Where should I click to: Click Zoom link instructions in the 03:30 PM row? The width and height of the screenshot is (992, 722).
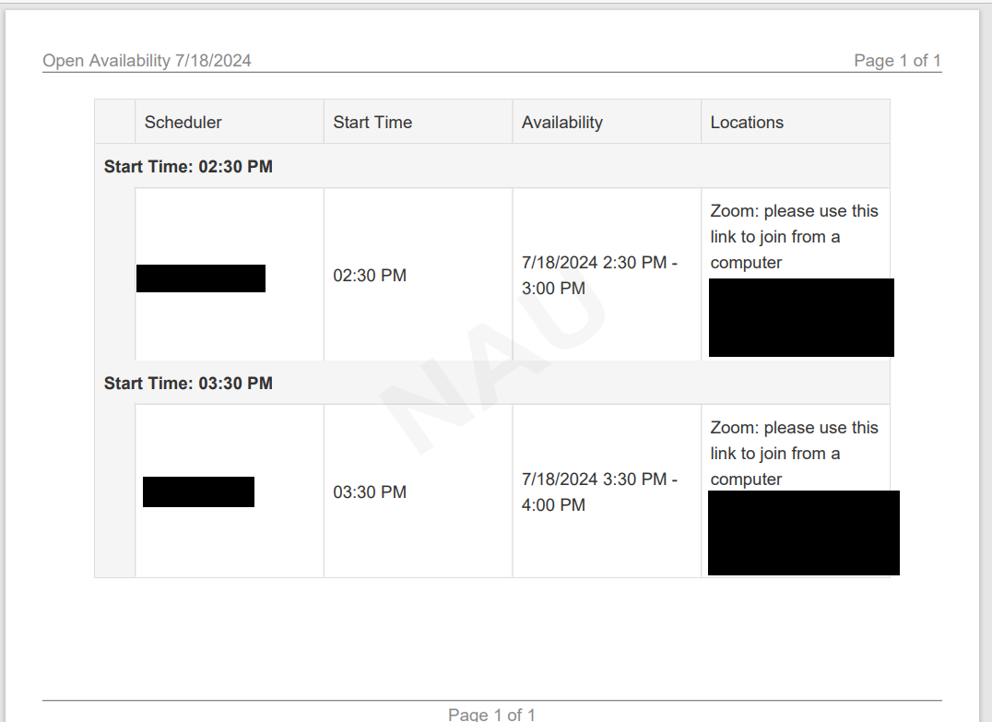[794, 454]
